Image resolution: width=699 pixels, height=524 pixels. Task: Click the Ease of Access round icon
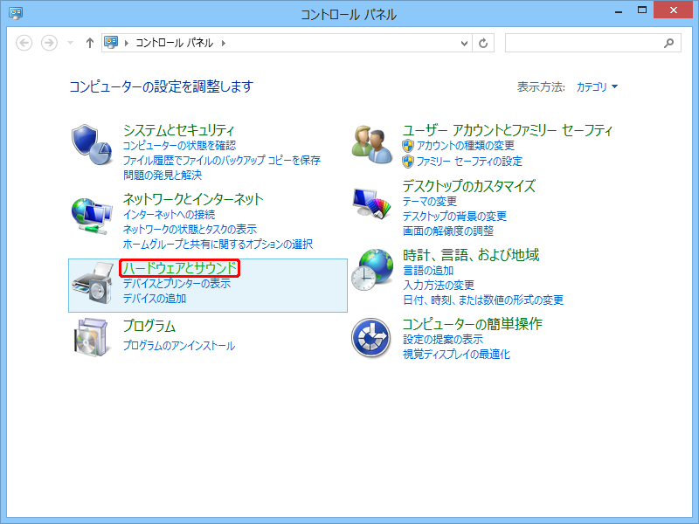pos(370,338)
